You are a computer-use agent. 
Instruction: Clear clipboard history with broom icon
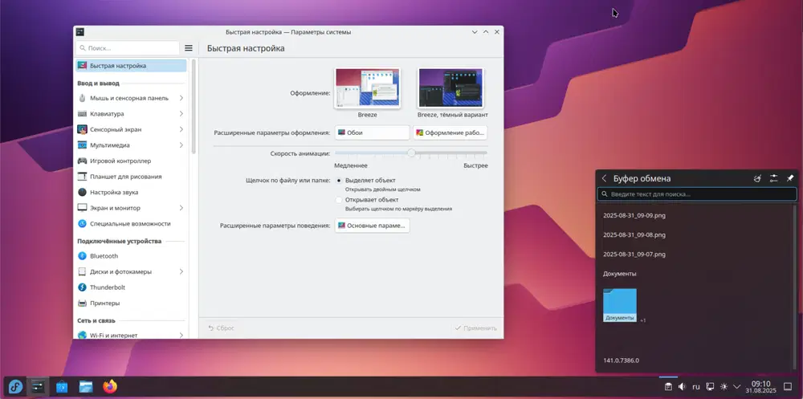(x=757, y=178)
